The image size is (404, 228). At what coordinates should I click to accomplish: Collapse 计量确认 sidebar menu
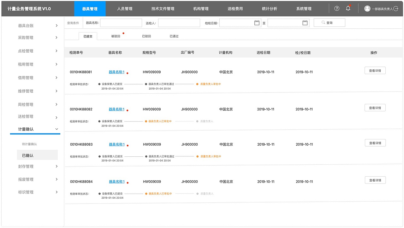coord(57,129)
